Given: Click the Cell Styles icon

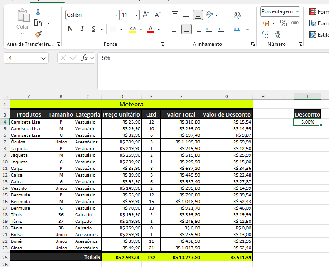Looking at the screenshot, I should (313, 34).
